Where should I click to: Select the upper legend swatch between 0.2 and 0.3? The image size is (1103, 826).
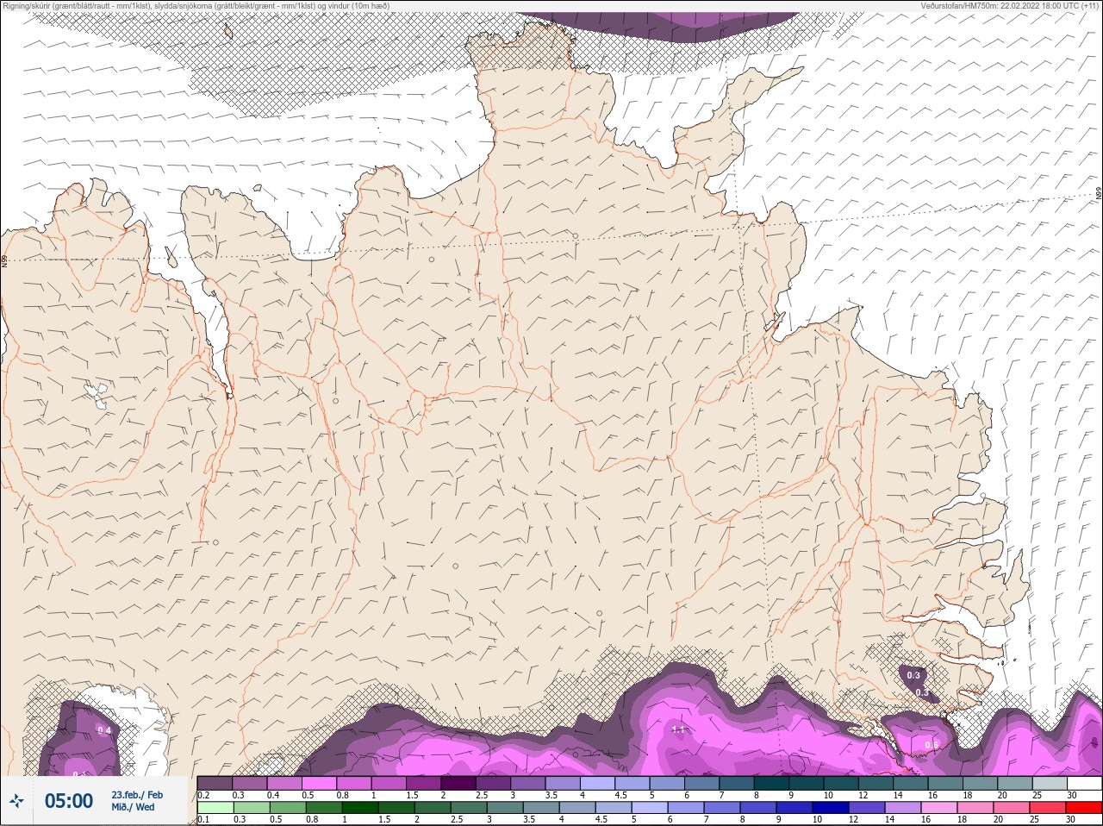click(215, 783)
